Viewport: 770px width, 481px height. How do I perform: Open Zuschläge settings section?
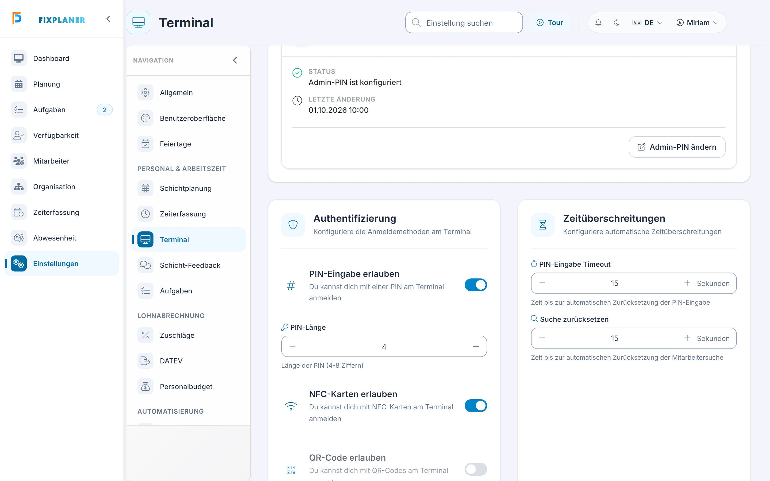(188, 335)
